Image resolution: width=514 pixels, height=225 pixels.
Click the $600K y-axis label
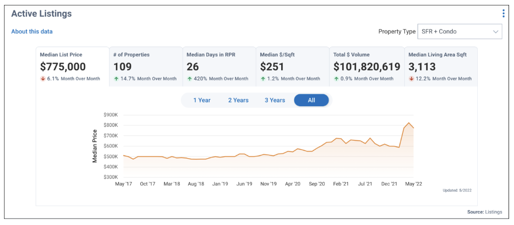point(111,146)
